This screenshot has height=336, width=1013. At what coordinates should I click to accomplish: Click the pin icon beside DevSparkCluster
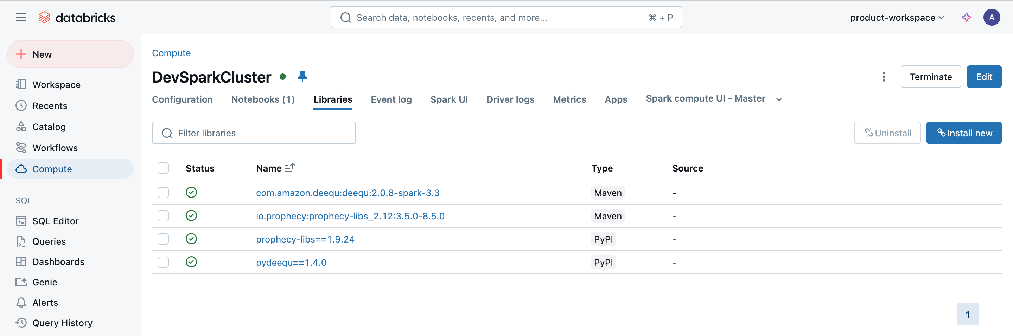302,77
